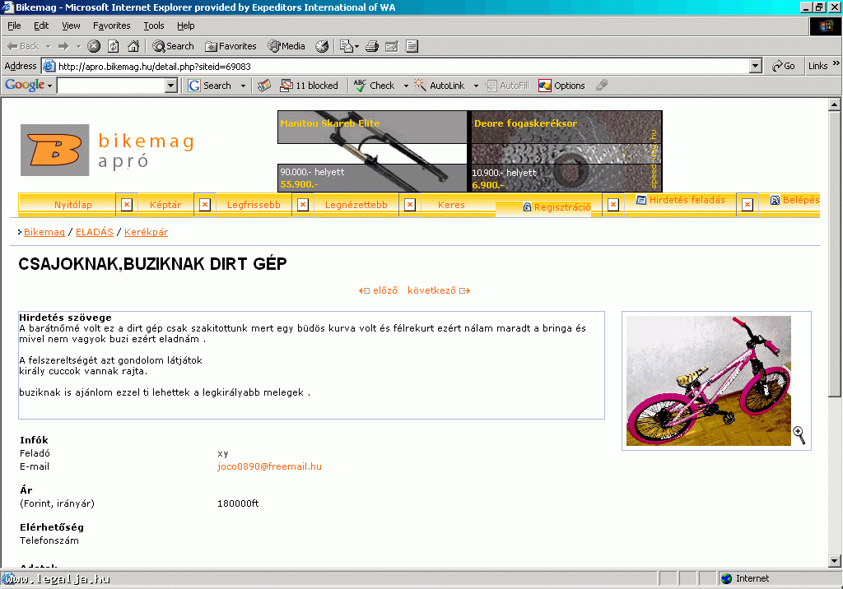
Task: Open the Forward button history dropdown arrow
Action: (78, 46)
